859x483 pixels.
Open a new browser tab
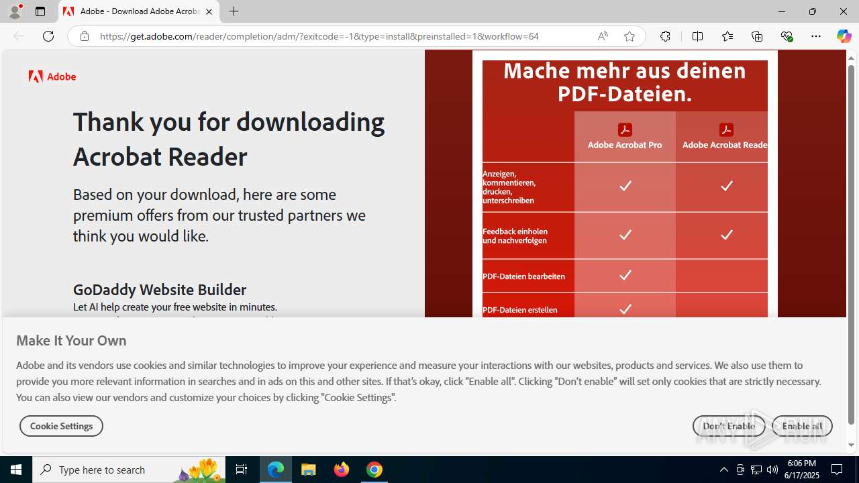tap(234, 11)
